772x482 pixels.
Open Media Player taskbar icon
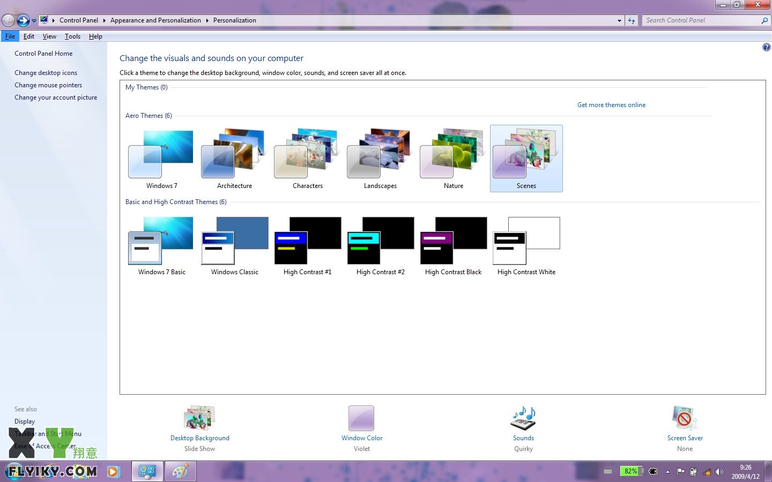113,471
